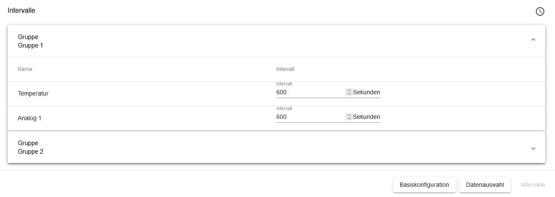Click the Name column header
This screenshot has height=197, width=555.
click(x=25, y=69)
